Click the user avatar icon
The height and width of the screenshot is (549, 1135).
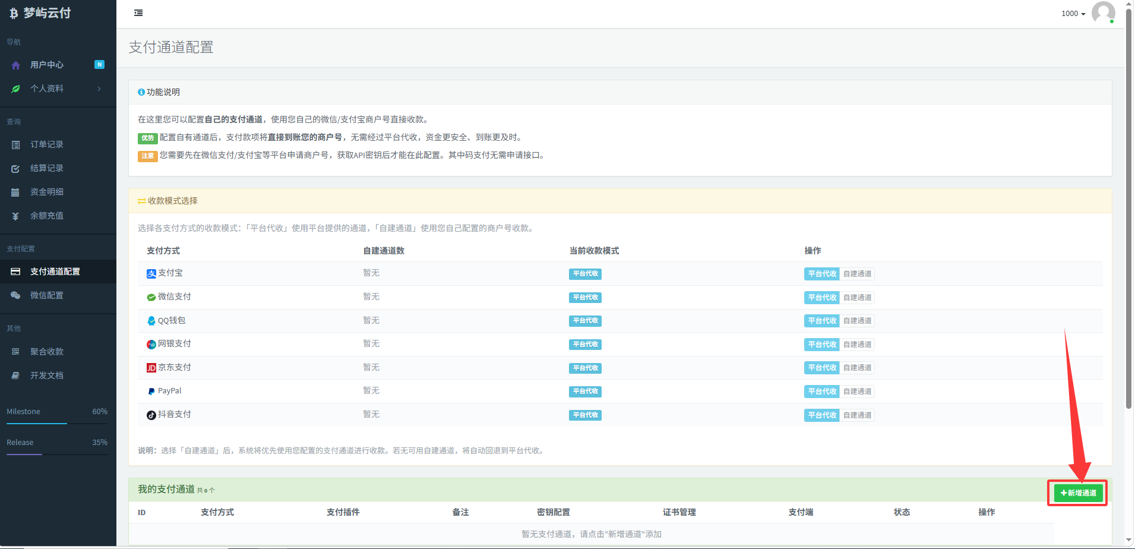tap(1103, 13)
